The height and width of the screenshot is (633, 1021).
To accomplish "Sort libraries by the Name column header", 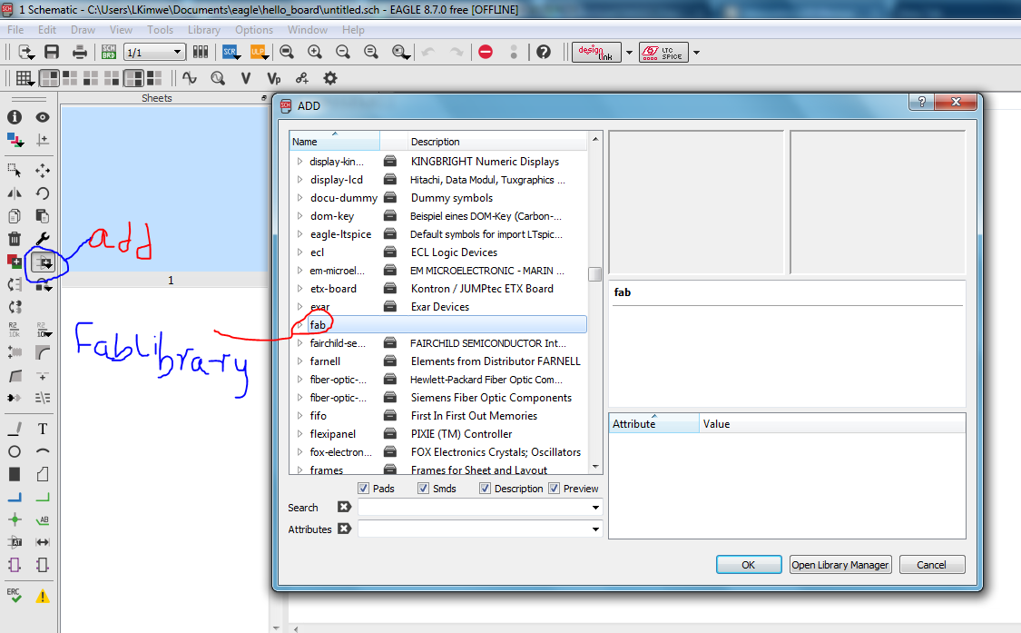I will (335, 142).
